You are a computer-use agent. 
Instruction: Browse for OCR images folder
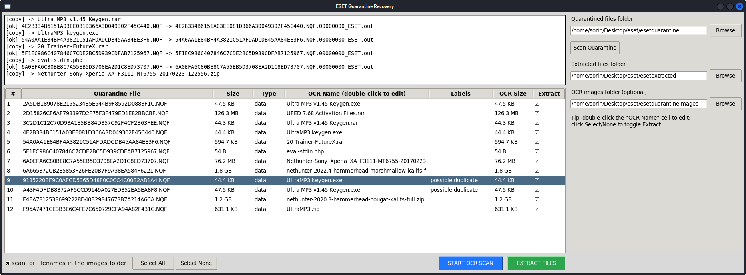725,104
